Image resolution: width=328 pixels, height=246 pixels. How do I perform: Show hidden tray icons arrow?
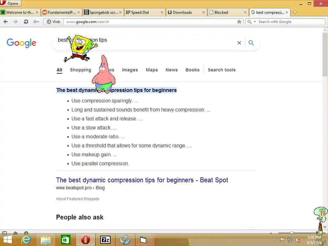click(x=275, y=240)
